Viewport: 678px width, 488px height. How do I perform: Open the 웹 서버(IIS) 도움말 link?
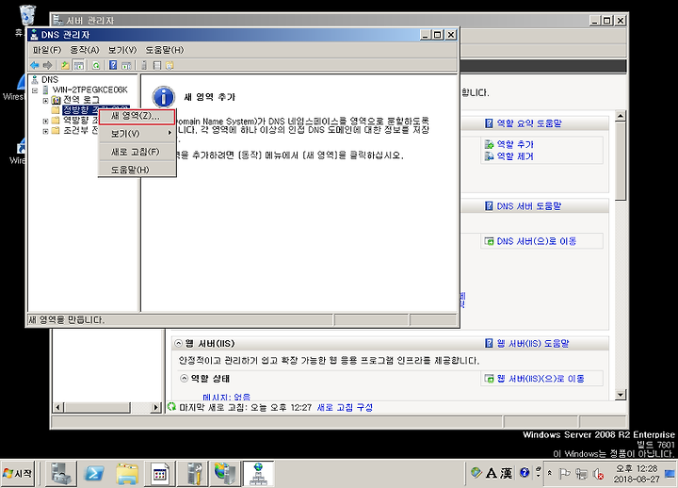click(x=533, y=344)
